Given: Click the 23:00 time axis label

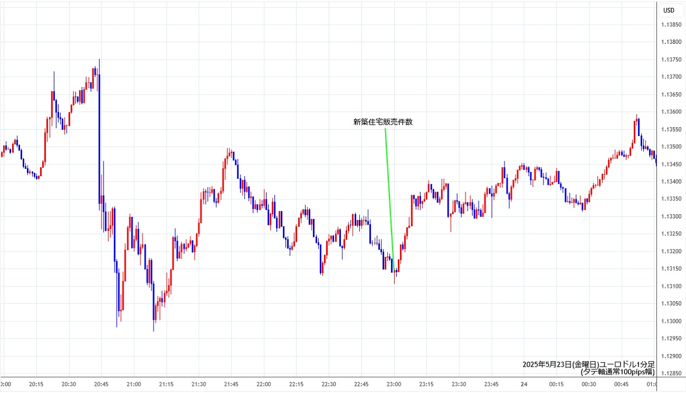Looking at the screenshot, I should click(x=394, y=385).
